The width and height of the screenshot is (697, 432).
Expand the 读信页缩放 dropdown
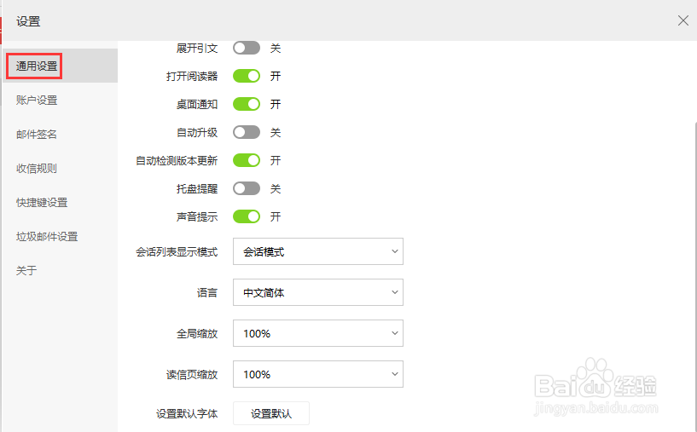pyautogui.click(x=317, y=374)
